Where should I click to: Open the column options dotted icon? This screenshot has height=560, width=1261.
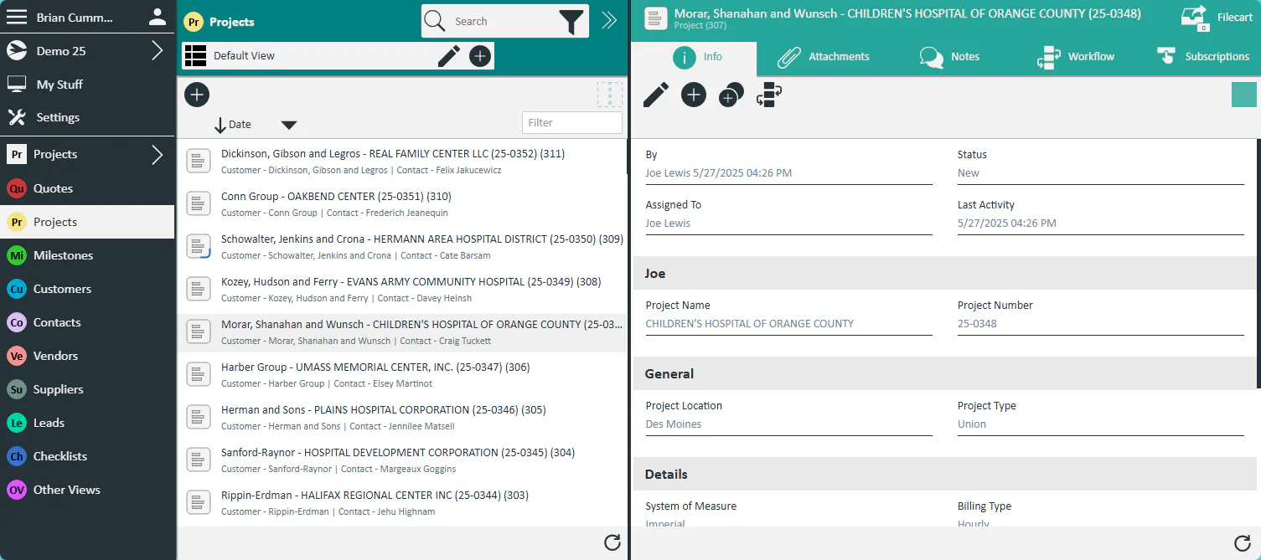click(x=610, y=95)
